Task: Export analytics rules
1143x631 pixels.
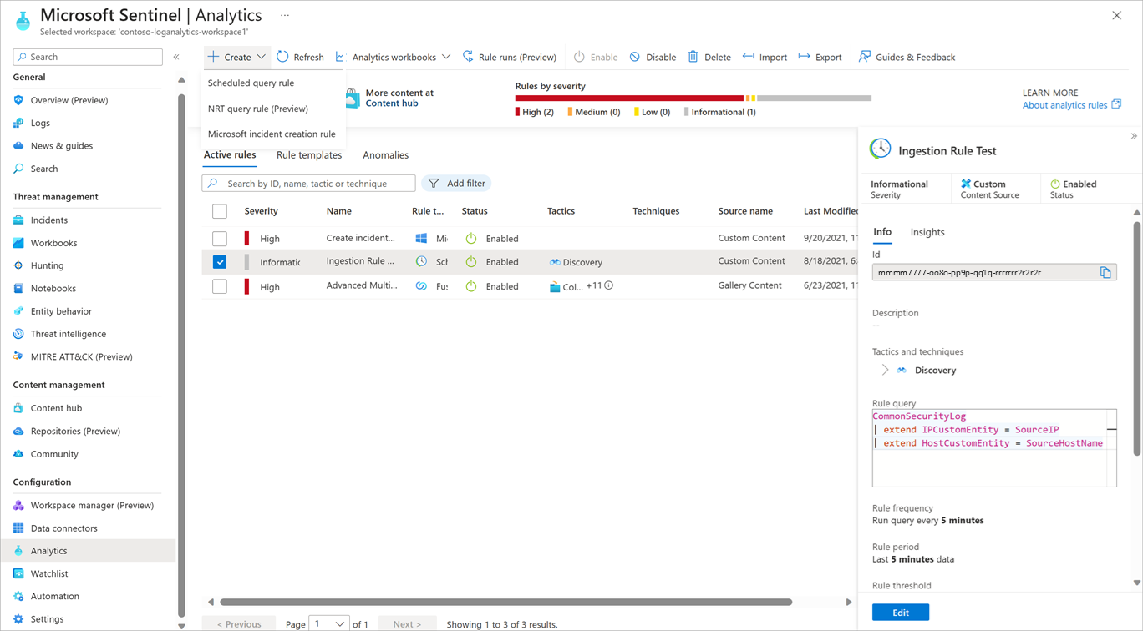Action: pos(820,57)
